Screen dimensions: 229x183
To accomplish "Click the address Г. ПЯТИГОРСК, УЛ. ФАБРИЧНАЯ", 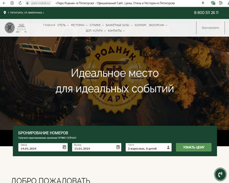I will click(26, 12).
